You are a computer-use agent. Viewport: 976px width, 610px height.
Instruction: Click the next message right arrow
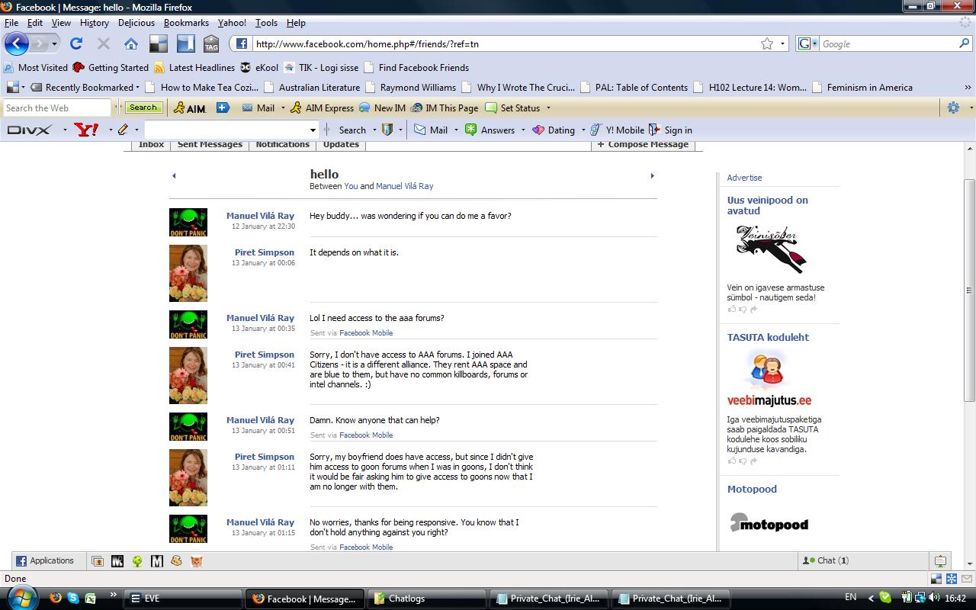pos(652,176)
